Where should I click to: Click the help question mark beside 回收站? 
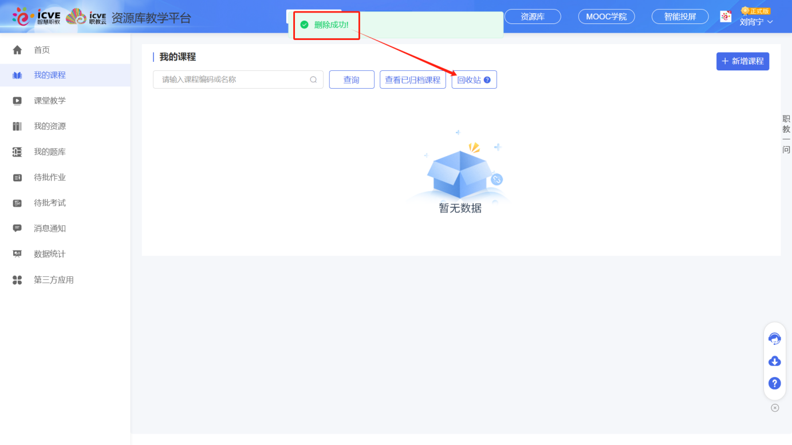(x=487, y=80)
